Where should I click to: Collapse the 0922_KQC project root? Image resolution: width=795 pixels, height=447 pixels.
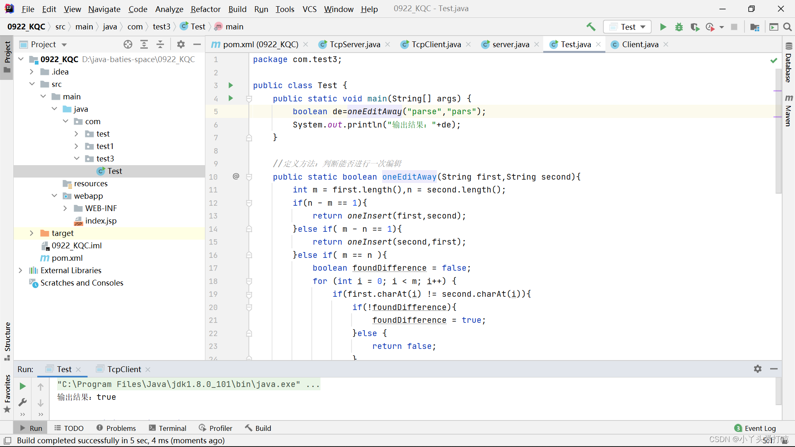click(21, 59)
